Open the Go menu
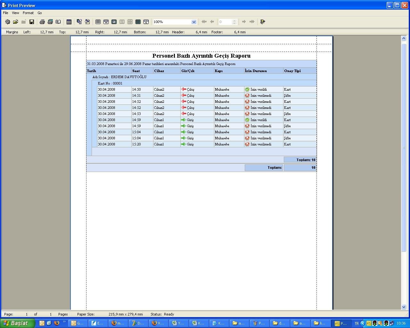 pyautogui.click(x=40, y=13)
